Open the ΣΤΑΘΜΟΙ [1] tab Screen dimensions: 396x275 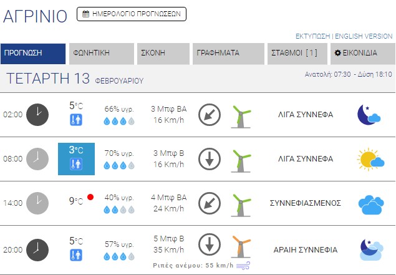(x=297, y=53)
